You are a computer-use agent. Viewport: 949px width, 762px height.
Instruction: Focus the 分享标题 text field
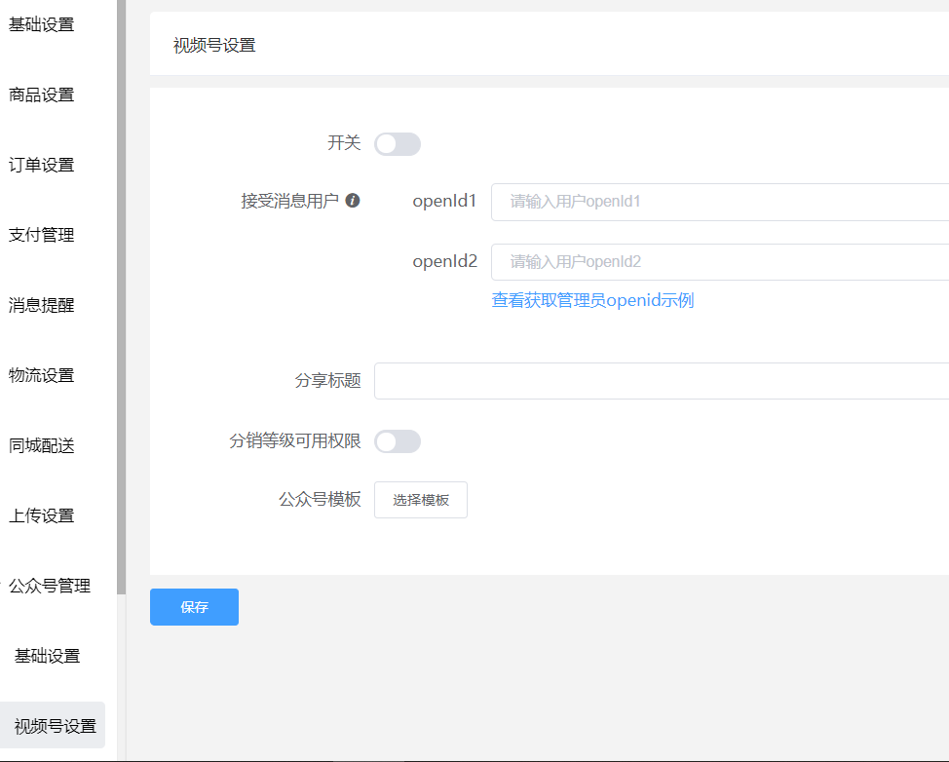pyautogui.click(x=662, y=381)
